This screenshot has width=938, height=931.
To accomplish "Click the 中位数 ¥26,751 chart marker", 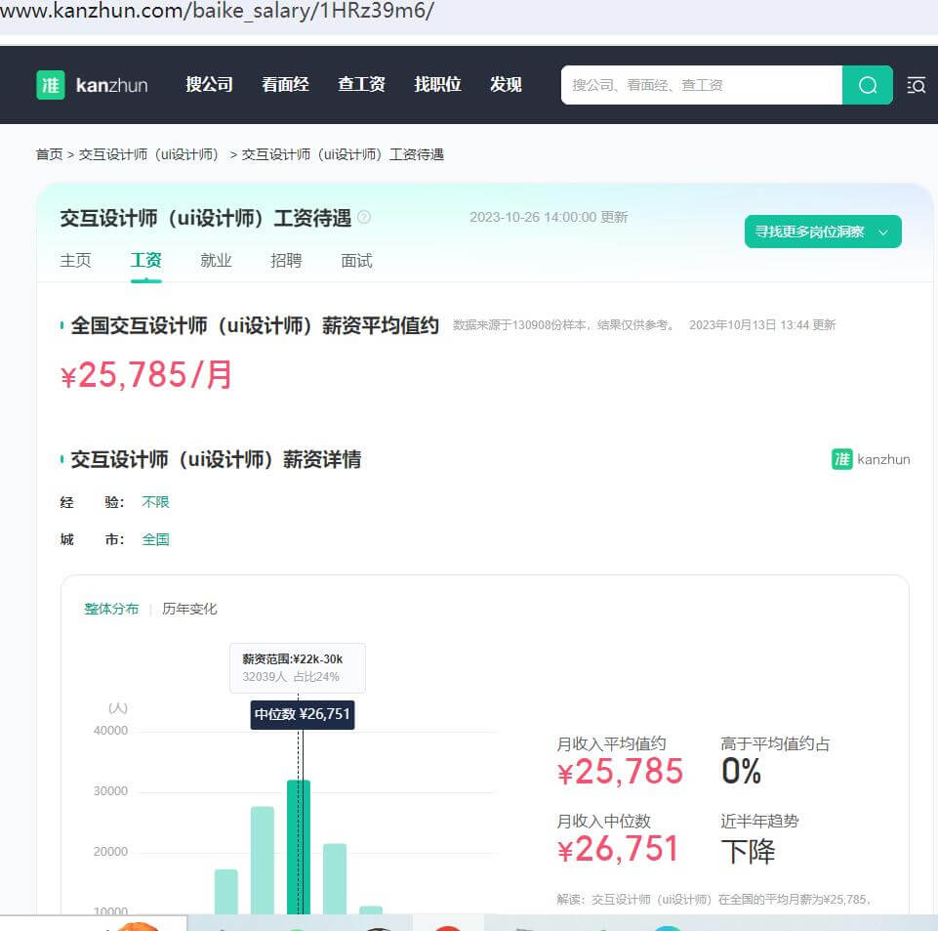I will 303,714.
